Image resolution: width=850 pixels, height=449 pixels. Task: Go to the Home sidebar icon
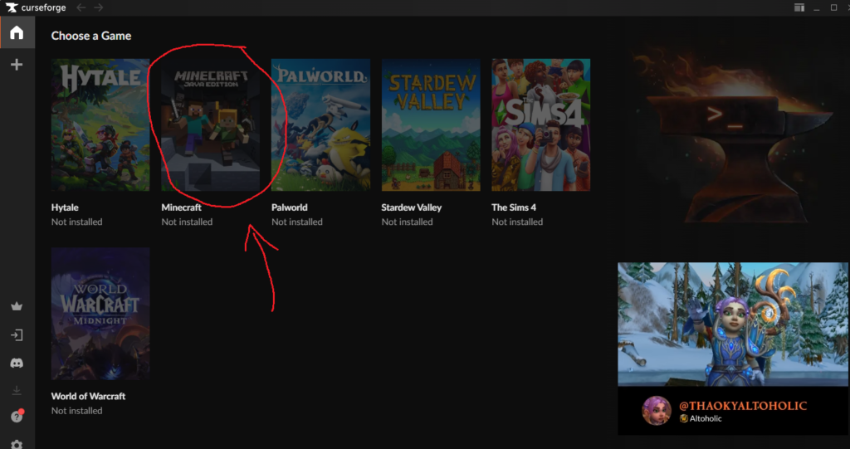coord(17,33)
